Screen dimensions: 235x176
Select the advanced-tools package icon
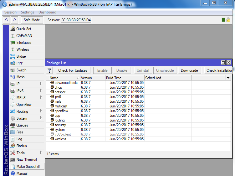click(52, 83)
